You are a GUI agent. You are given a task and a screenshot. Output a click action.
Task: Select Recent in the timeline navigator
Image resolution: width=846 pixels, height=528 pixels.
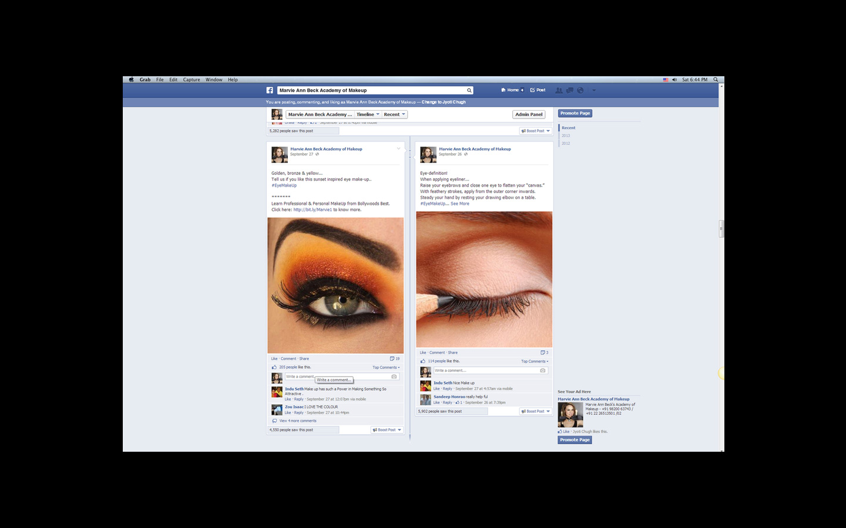569,128
